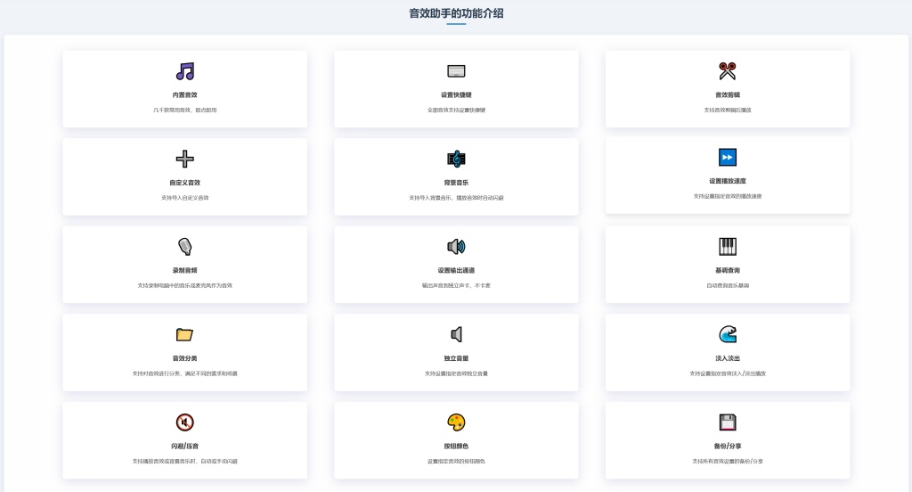Click the 备份/分享 card title text
This screenshot has width=912, height=492.
click(728, 446)
